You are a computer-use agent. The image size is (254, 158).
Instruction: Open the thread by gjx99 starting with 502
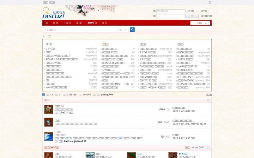(x=152, y=66)
